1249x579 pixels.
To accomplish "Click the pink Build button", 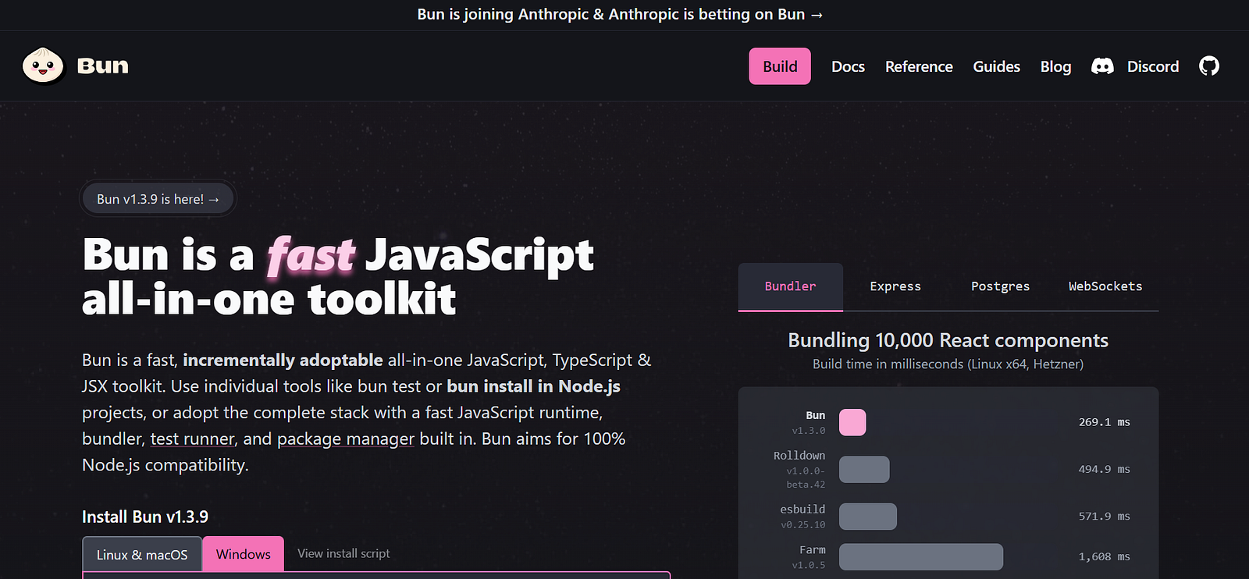I will (x=780, y=66).
